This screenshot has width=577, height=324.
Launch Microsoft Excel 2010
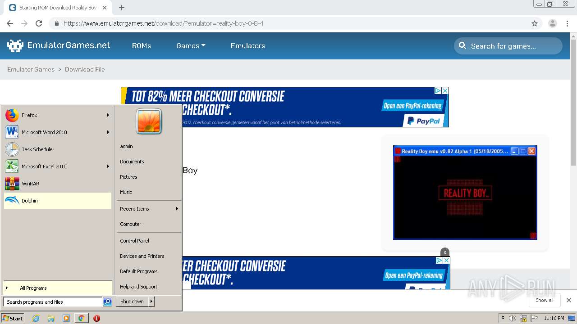pyautogui.click(x=58, y=166)
